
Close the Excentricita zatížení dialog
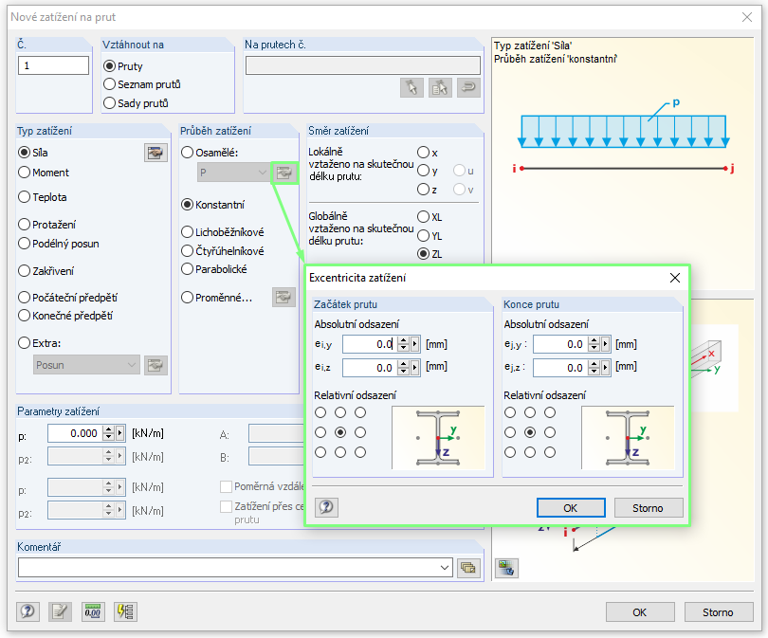pos(675,278)
